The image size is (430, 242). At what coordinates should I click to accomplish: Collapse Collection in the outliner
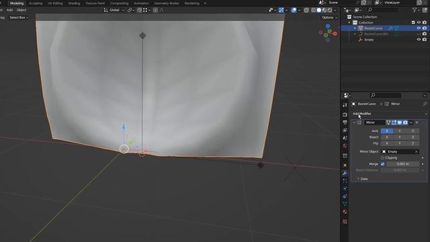point(349,22)
